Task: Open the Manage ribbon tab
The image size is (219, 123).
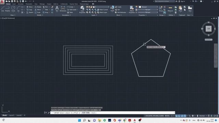Action: (x=42, y=4)
